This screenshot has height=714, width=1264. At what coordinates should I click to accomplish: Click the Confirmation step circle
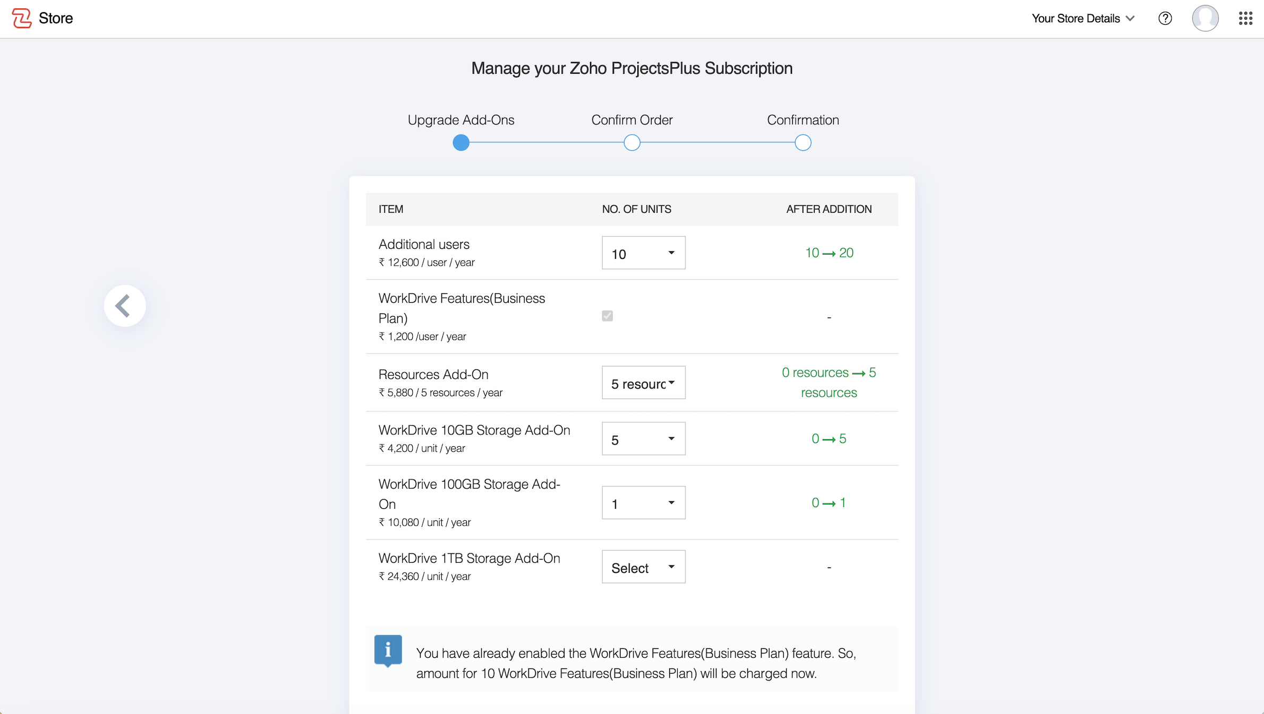pos(803,143)
